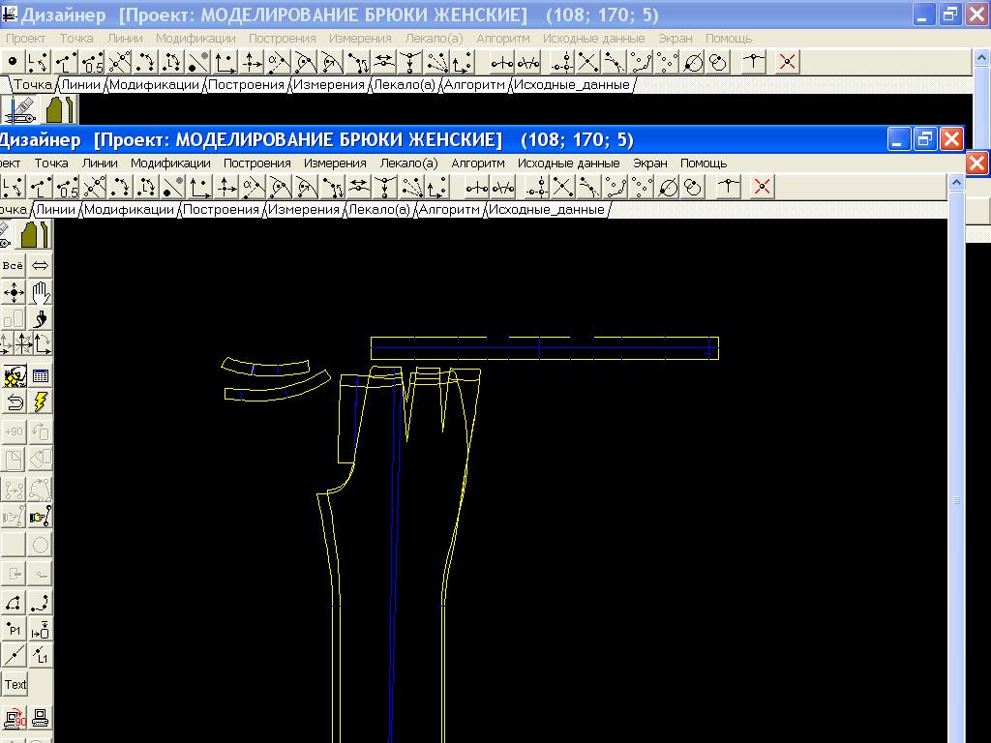
Task: Click scroll-up arrow of front window scrollbar
Action: click(x=956, y=183)
